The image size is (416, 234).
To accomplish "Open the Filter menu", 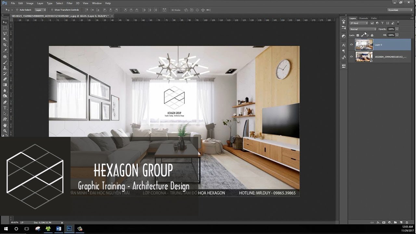I will (x=70, y=3).
